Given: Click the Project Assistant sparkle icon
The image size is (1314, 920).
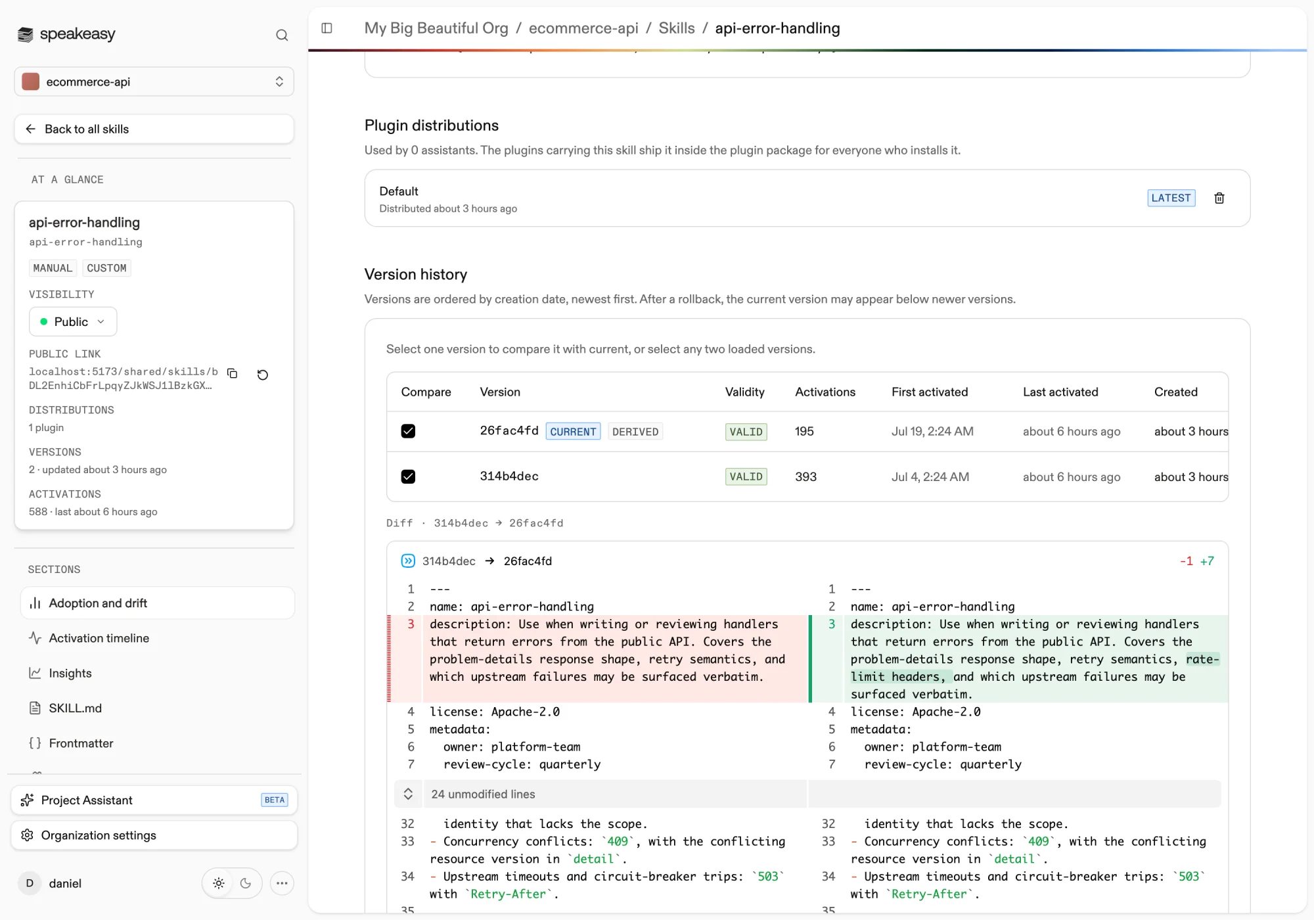Looking at the screenshot, I should tap(27, 800).
